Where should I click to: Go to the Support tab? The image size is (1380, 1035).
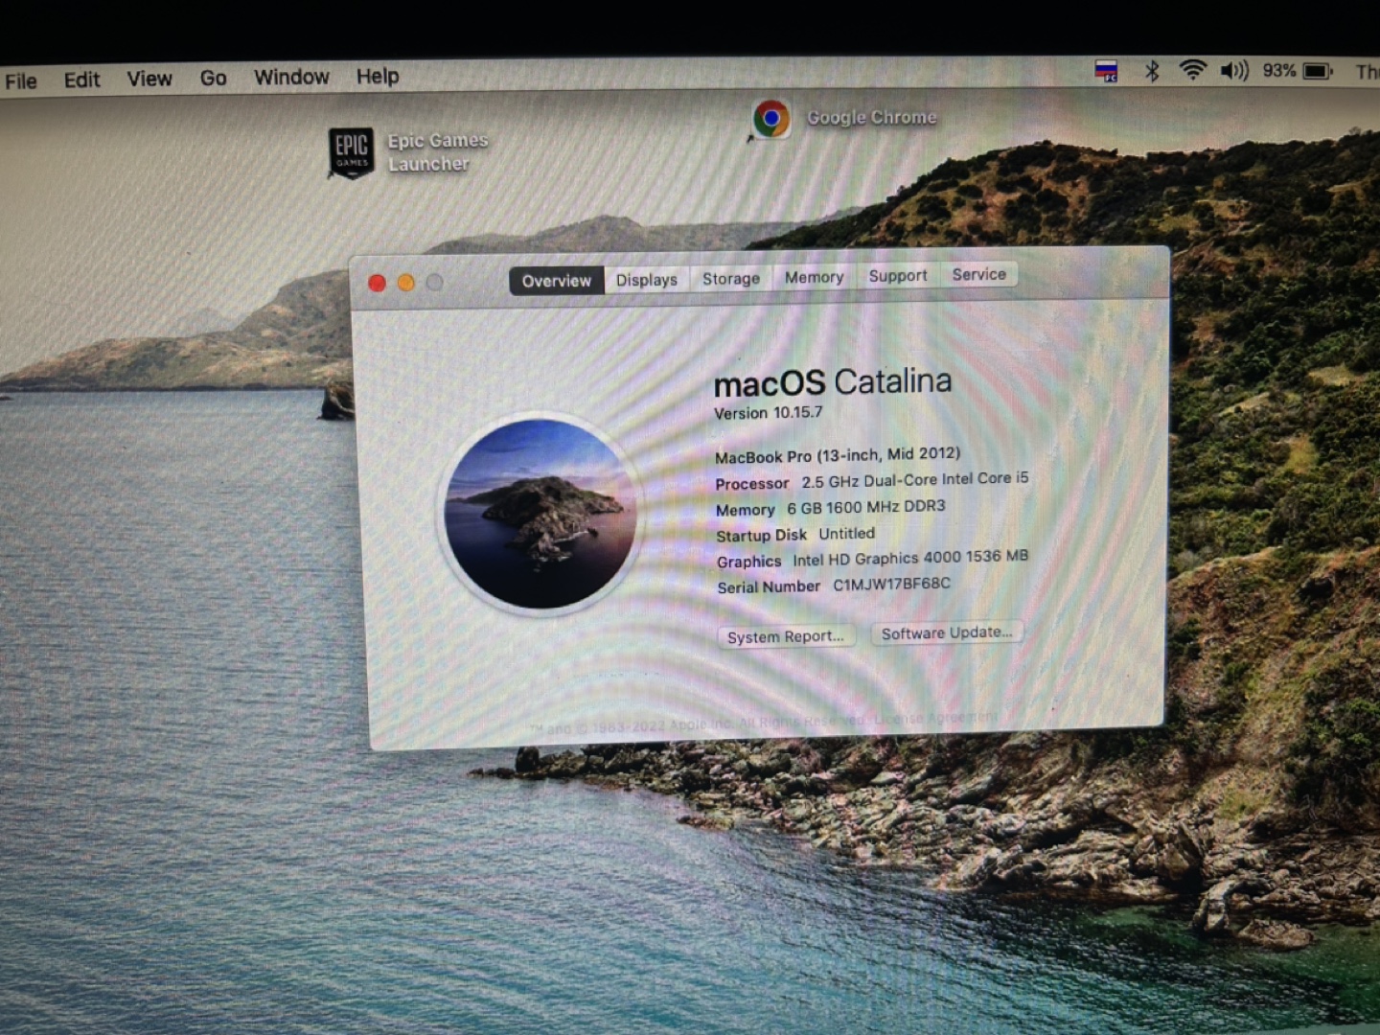coord(898,276)
